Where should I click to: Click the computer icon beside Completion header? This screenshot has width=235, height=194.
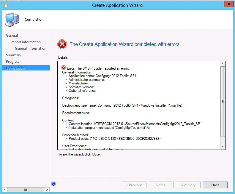coord(12,20)
